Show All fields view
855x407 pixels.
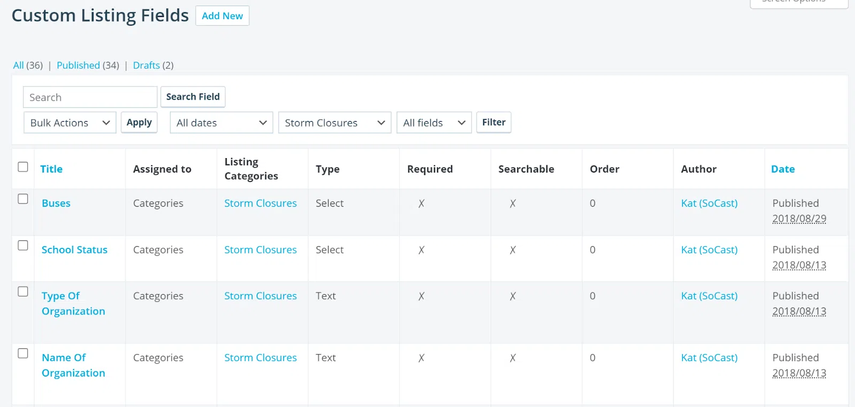point(18,65)
